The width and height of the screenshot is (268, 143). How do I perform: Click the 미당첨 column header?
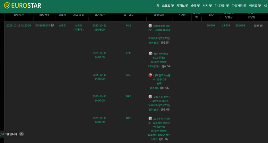[x=251, y=17]
